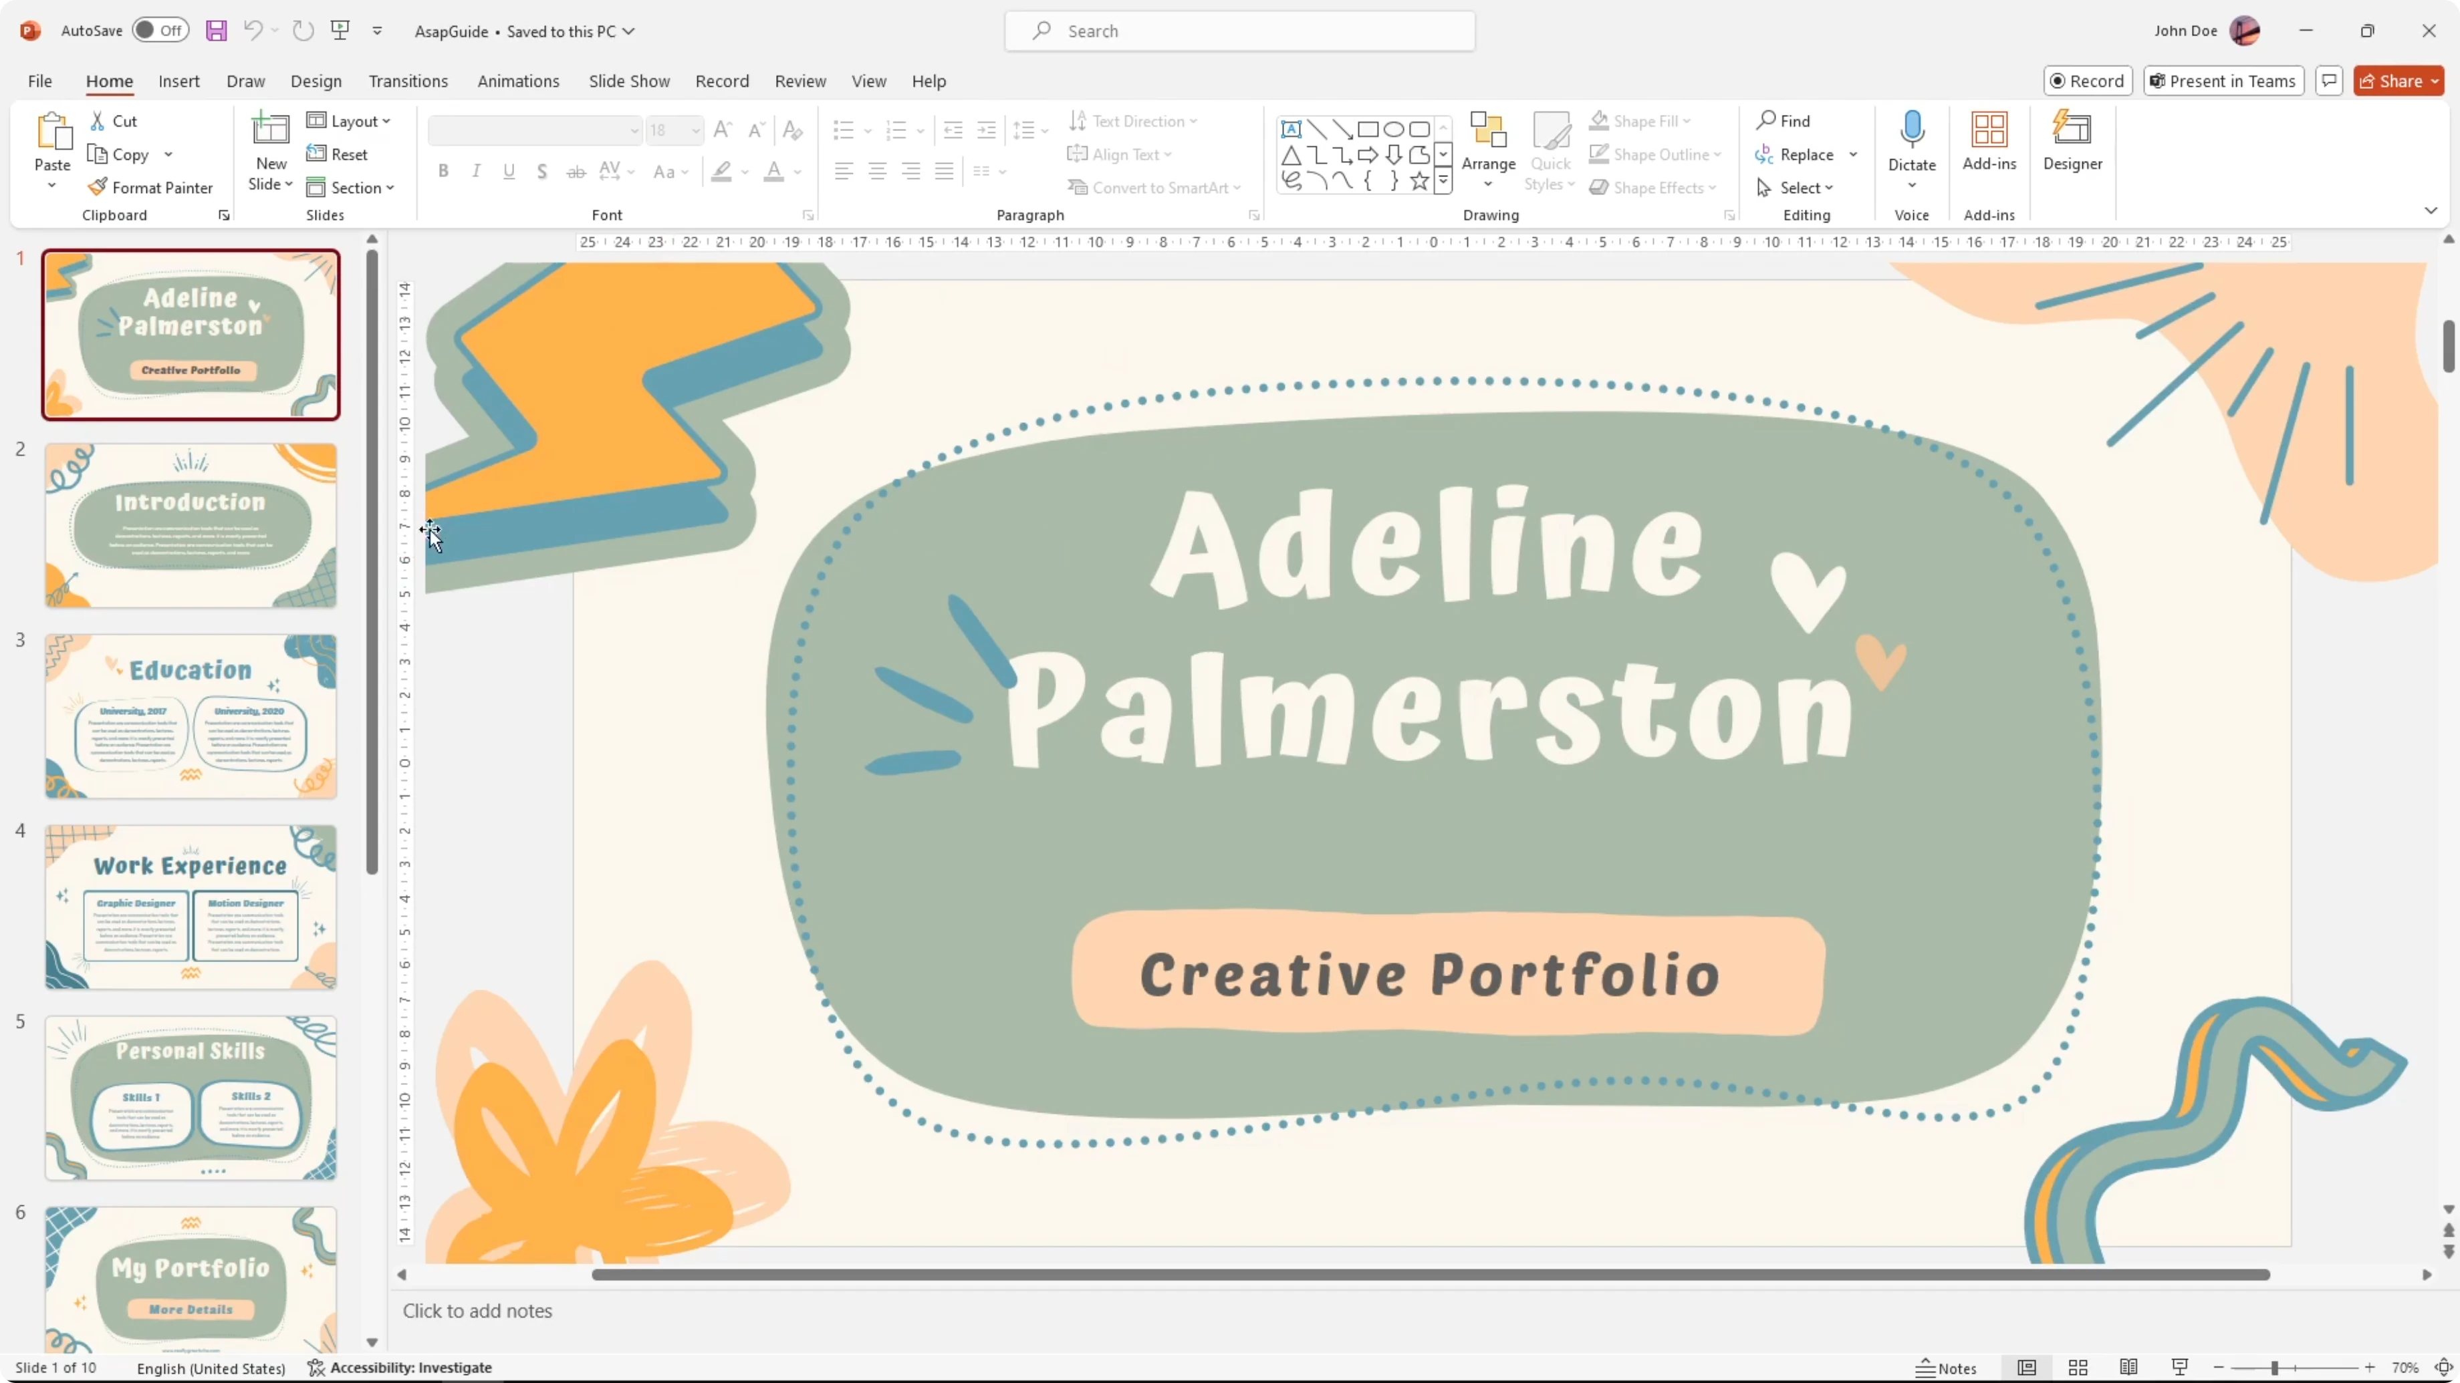Click the Paste clipboard icon
This screenshot has width=2460, height=1383.
click(53, 132)
